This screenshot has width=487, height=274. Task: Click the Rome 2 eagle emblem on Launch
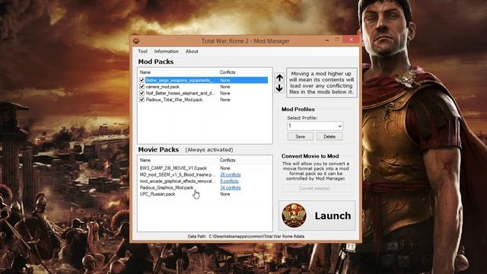point(294,215)
